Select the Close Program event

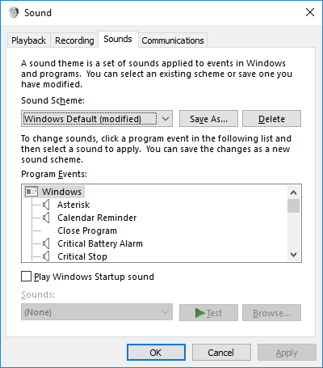pos(87,231)
